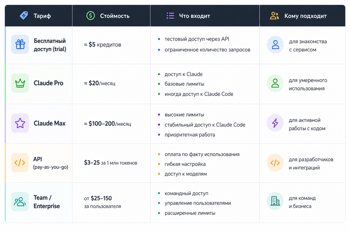Click the для разработчиков и интеграций text
This screenshot has width=350, height=233.
311,164
